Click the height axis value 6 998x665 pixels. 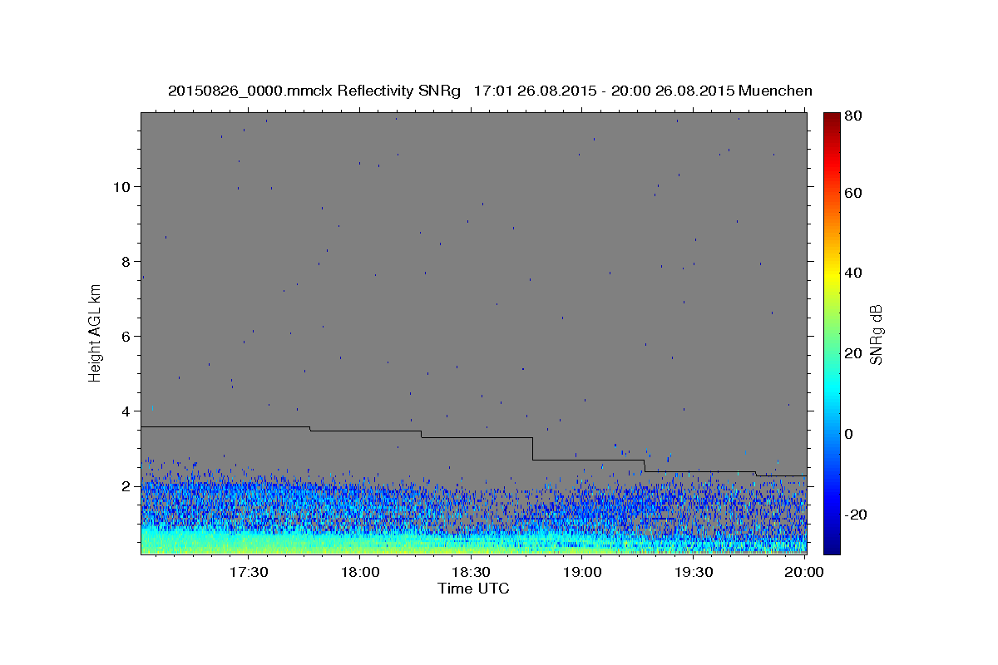(x=127, y=336)
